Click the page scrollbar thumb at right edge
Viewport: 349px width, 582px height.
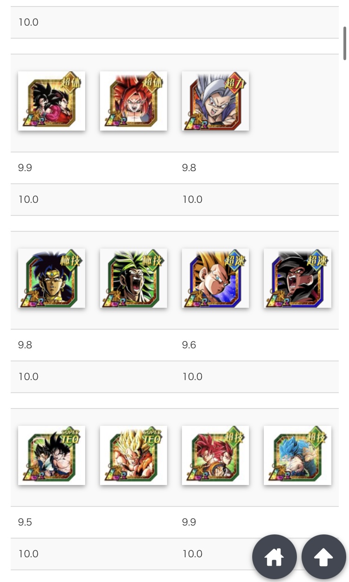point(345,42)
